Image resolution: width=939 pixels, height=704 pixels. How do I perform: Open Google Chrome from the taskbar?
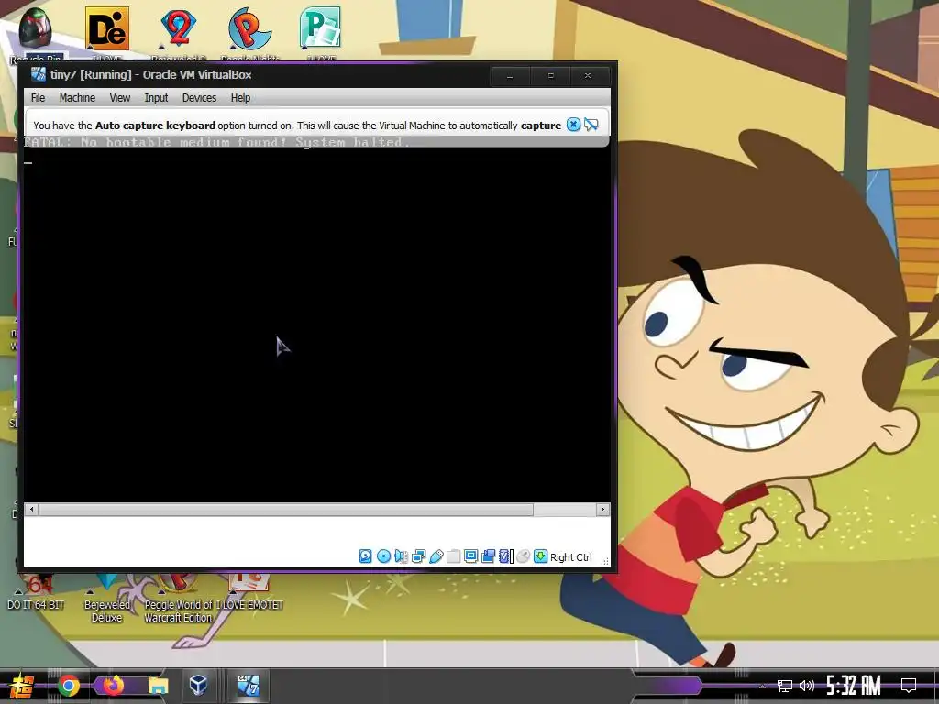click(69, 686)
